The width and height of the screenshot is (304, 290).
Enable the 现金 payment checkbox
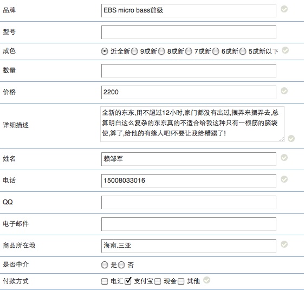(158, 281)
